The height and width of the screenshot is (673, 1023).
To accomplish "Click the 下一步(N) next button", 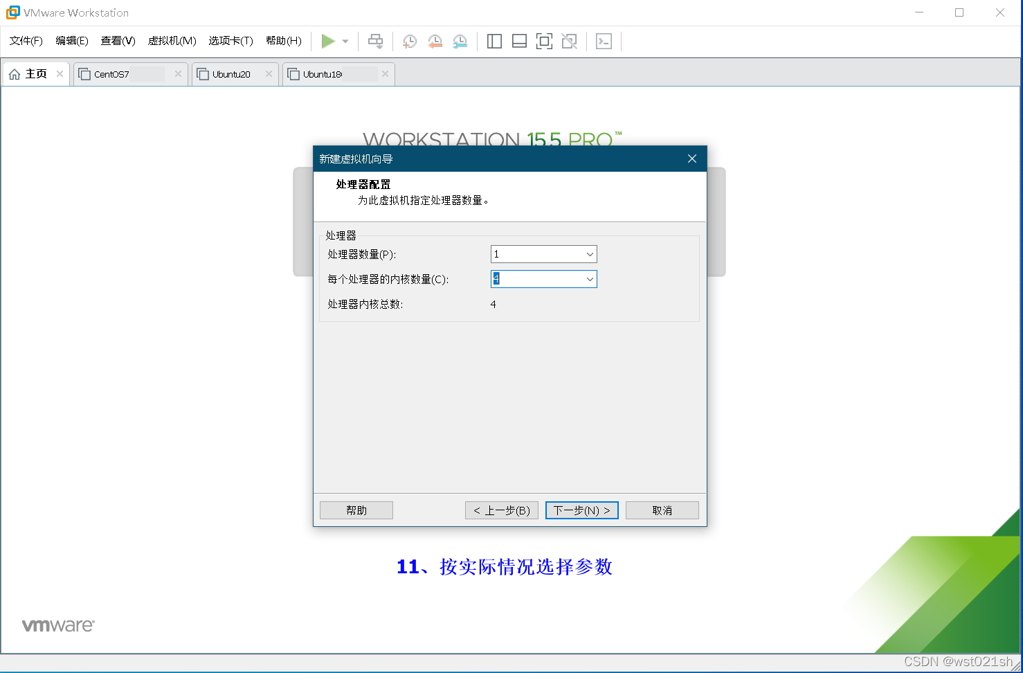I will [x=582, y=510].
